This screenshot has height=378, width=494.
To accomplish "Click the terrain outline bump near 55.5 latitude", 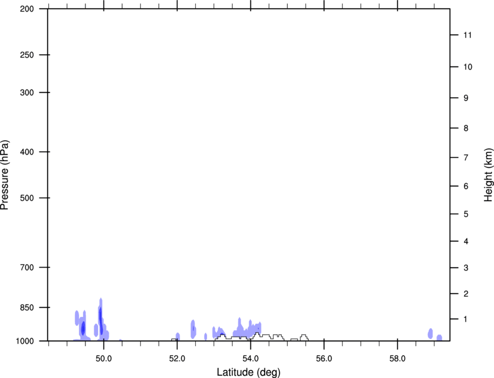I will pyautogui.click(x=304, y=337).
